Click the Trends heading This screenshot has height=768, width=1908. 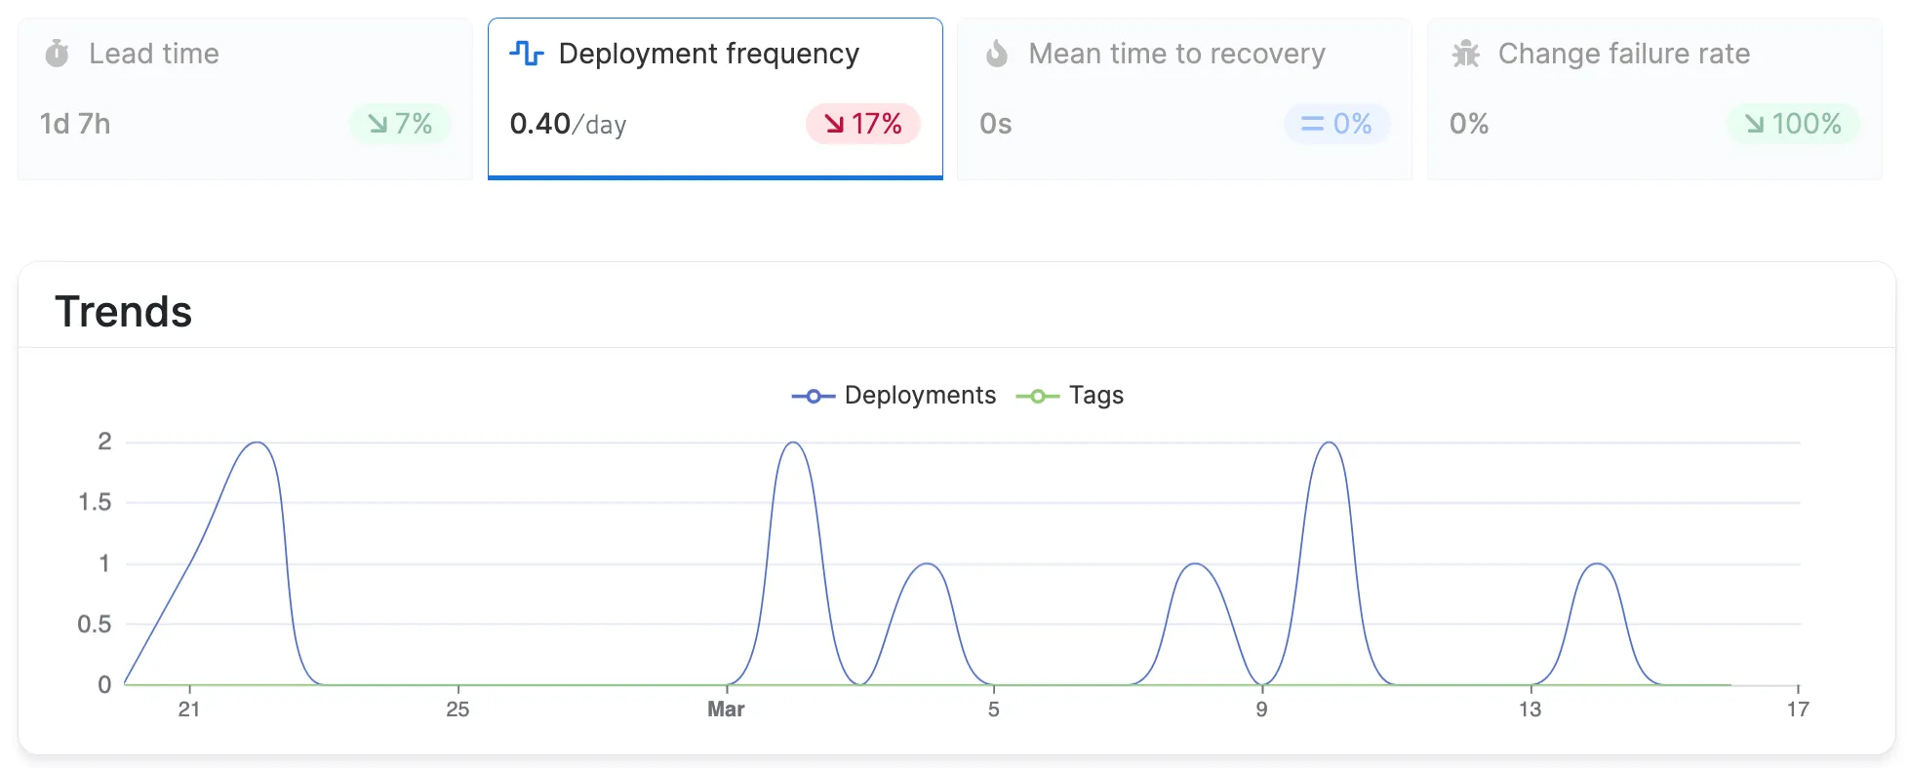(x=124, y=312)
